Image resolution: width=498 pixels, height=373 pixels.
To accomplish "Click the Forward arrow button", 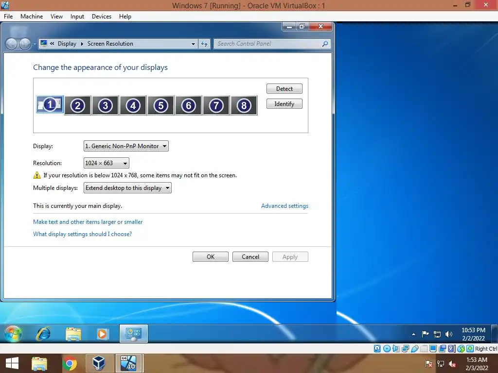I will [25, 44].
